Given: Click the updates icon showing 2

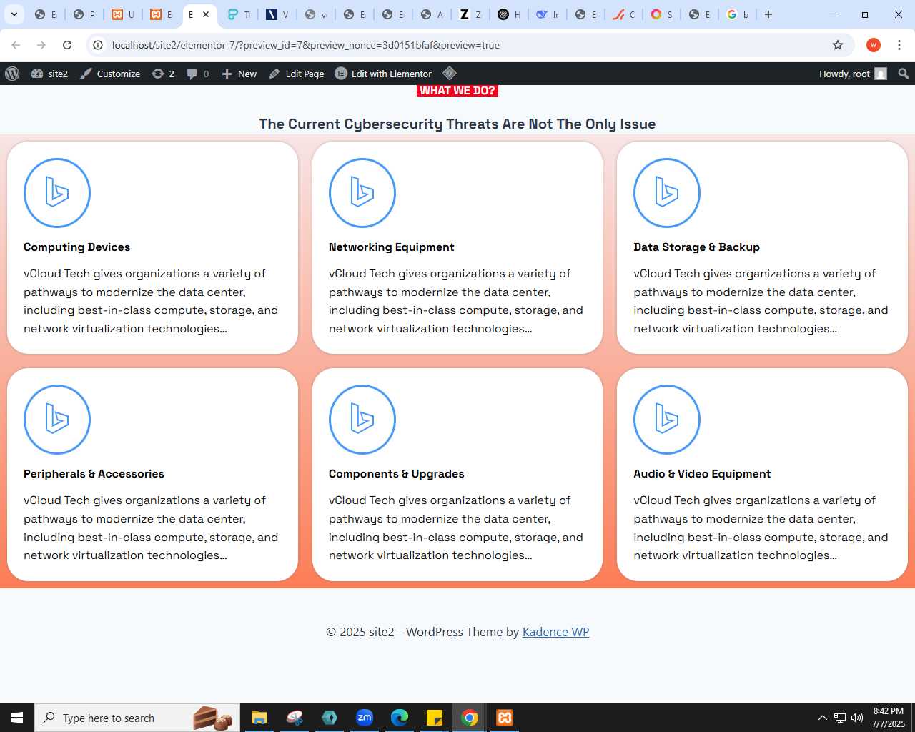Looking at the screenshot, I should [163, 74].
